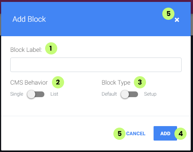
Task: Click the green badge numbered 1
Action: [x=51, y=48]
